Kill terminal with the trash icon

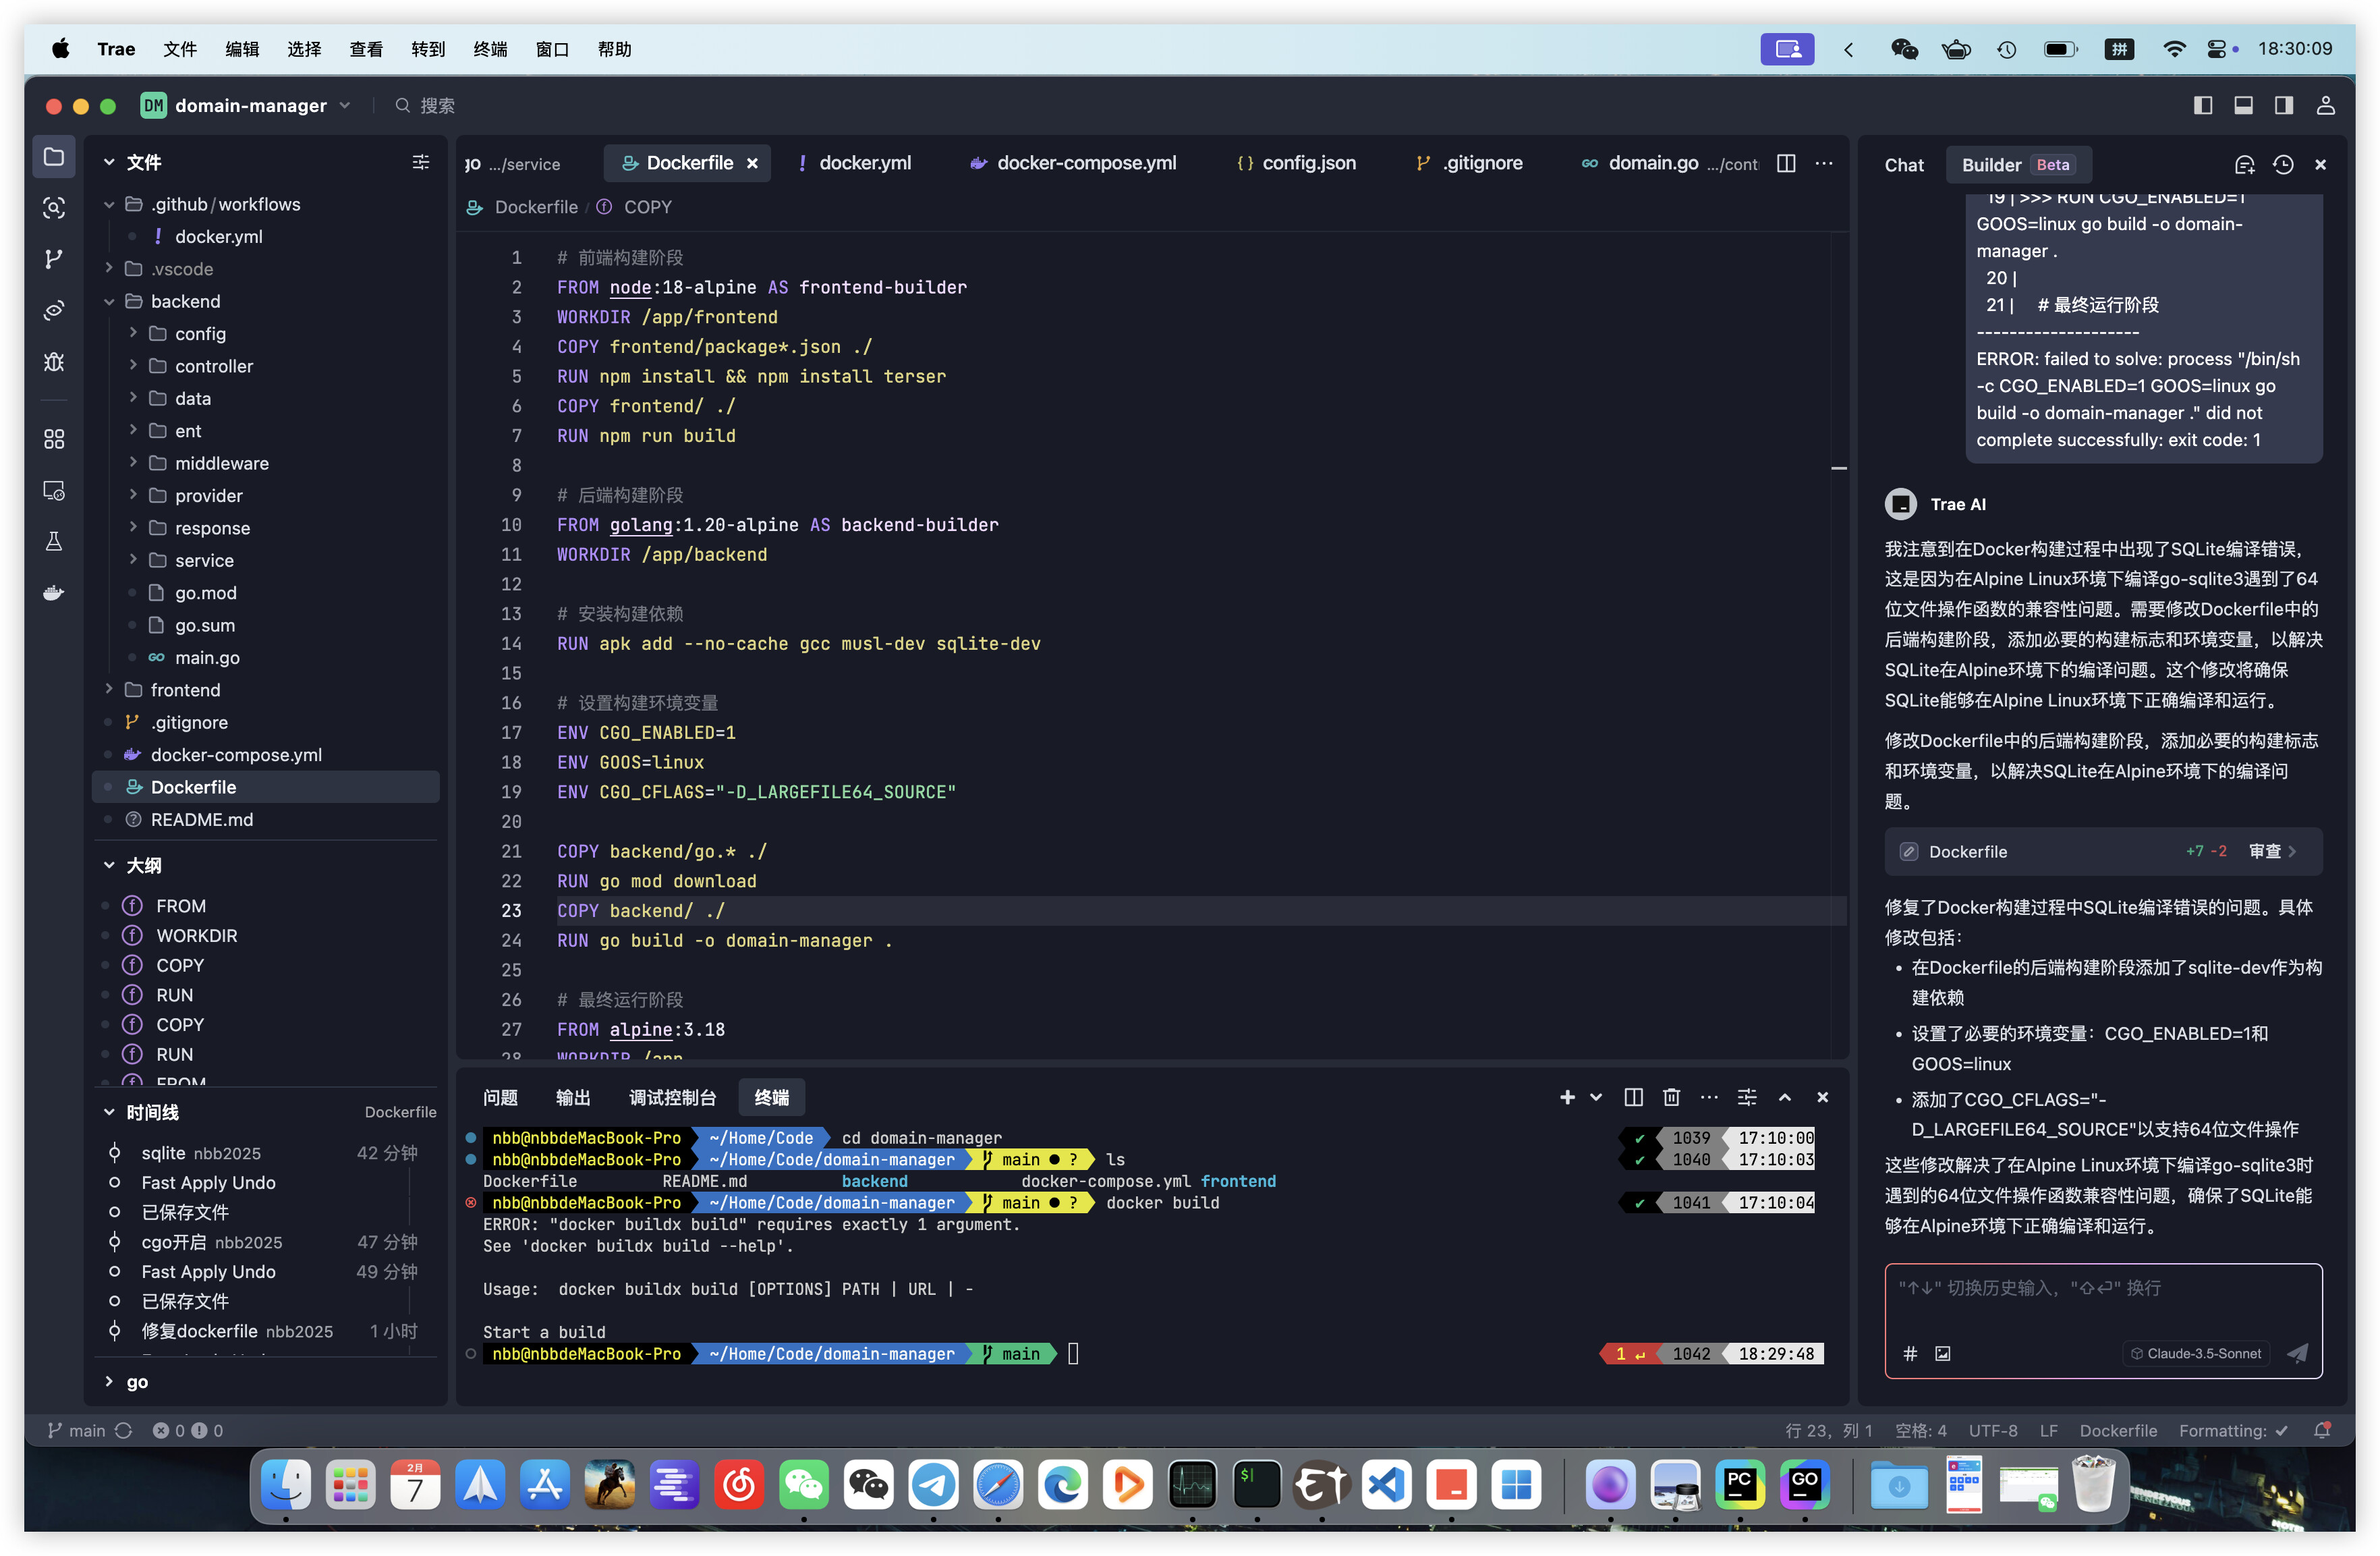(x=1671, y=1097)
